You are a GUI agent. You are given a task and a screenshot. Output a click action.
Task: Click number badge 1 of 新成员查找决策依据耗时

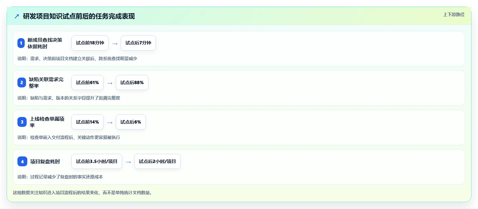[x=21, y=43]
